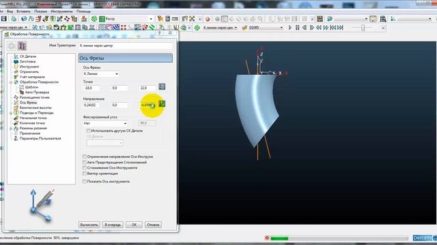Open the Инструменты menu

click(61, 12)
